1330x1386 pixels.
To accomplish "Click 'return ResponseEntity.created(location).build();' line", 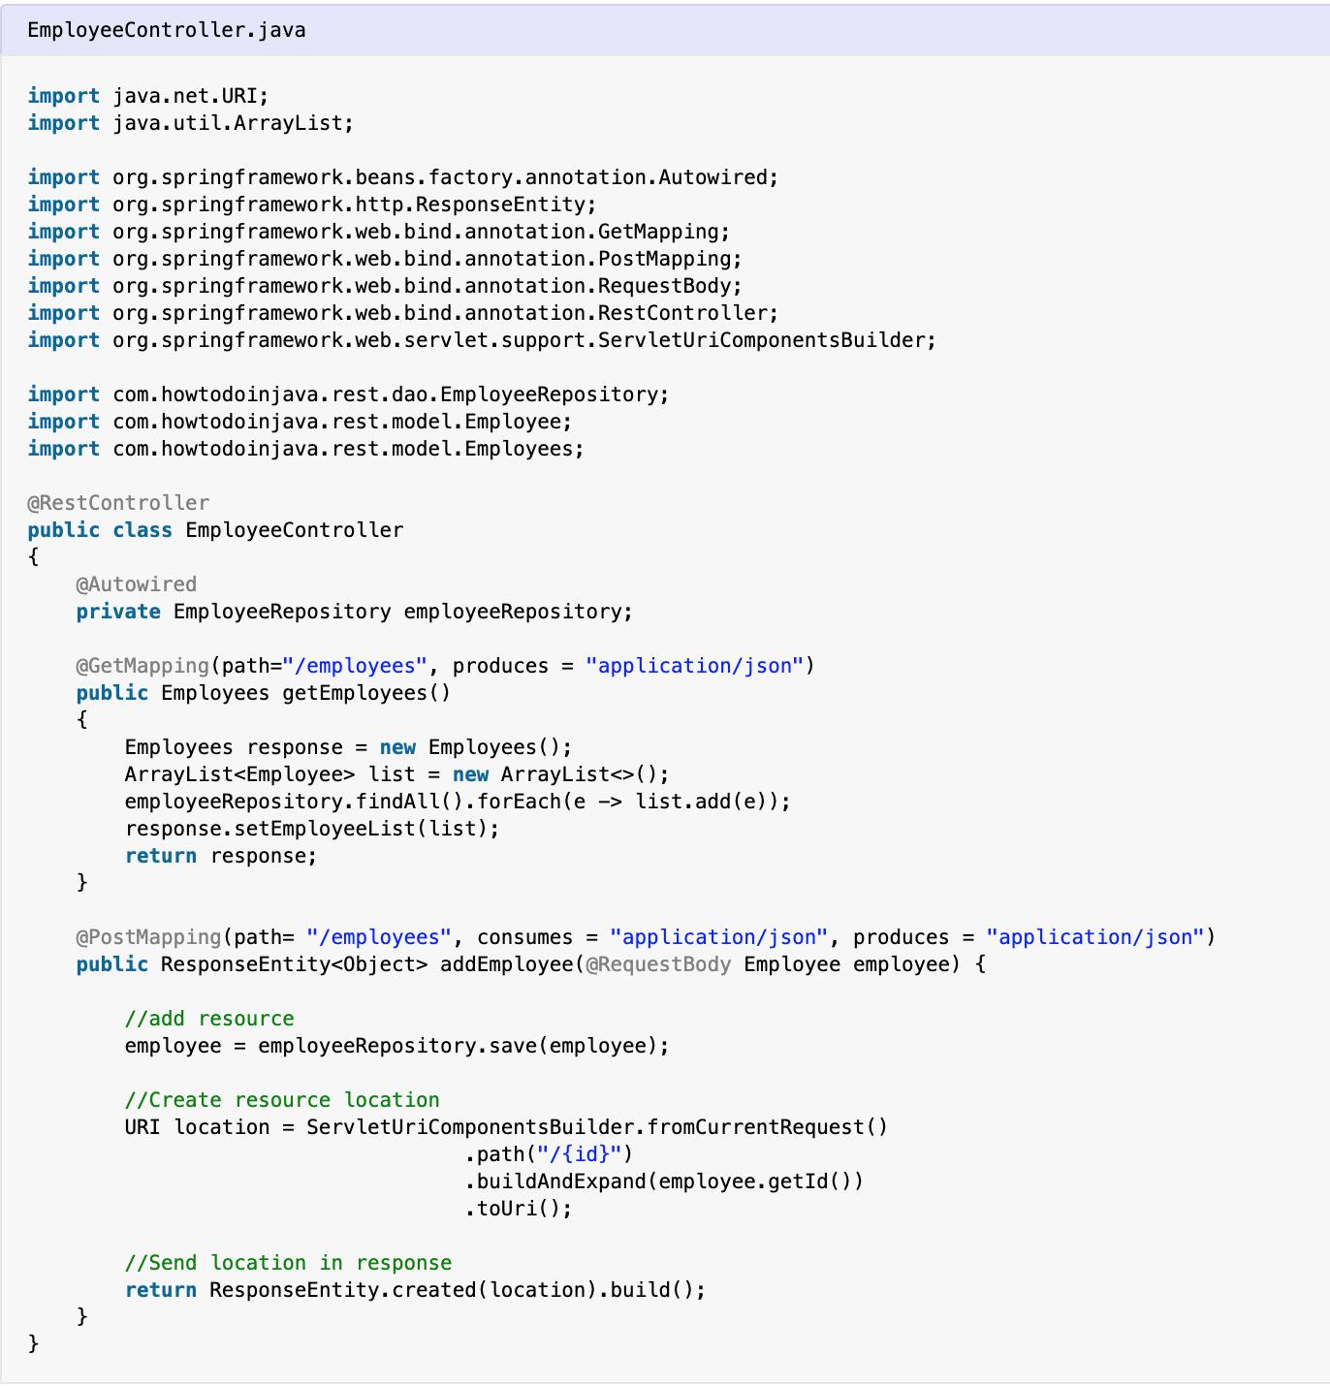I will click(x=415, y=1290).
